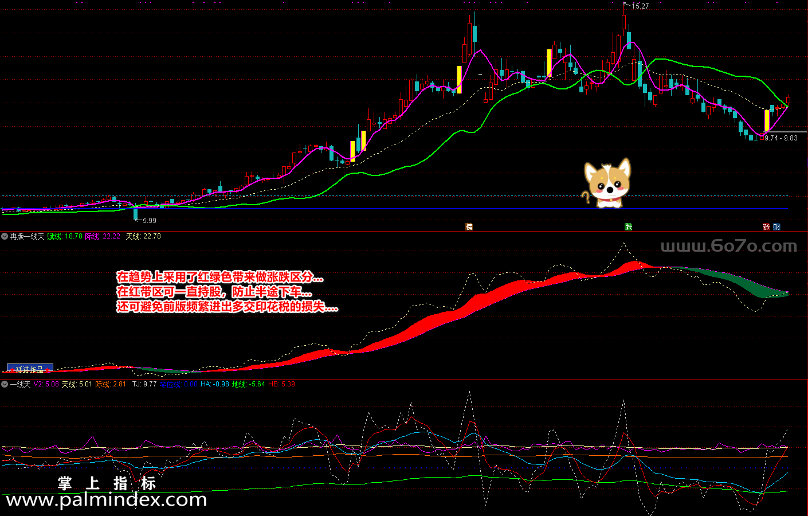Expand the 一线天 sub-indicator dropdown arrow
This screenshot has width=808, height=516.
pyautogui.click(x=5, y=384)
